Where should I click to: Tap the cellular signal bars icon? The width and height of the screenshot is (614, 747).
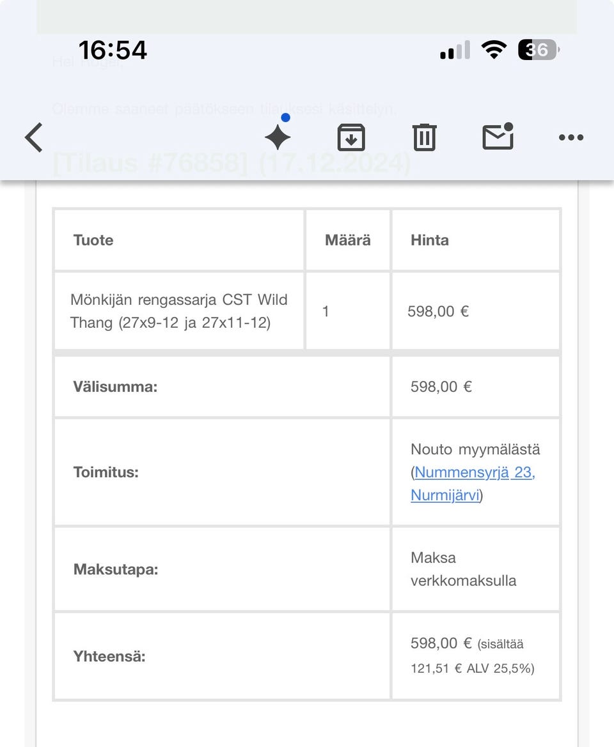(x=455, y=50)
